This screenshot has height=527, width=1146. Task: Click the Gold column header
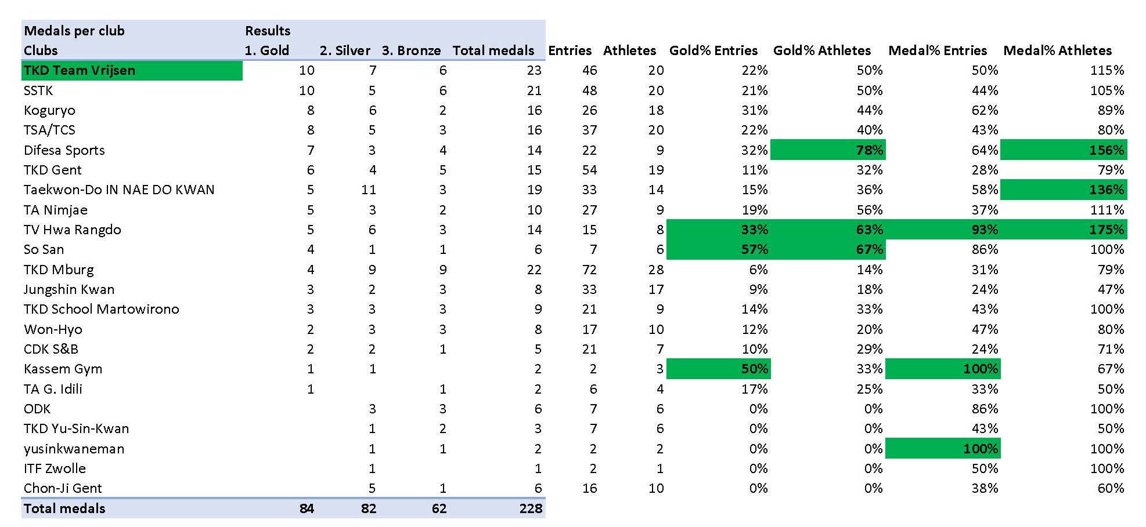(x=266, y=50)
